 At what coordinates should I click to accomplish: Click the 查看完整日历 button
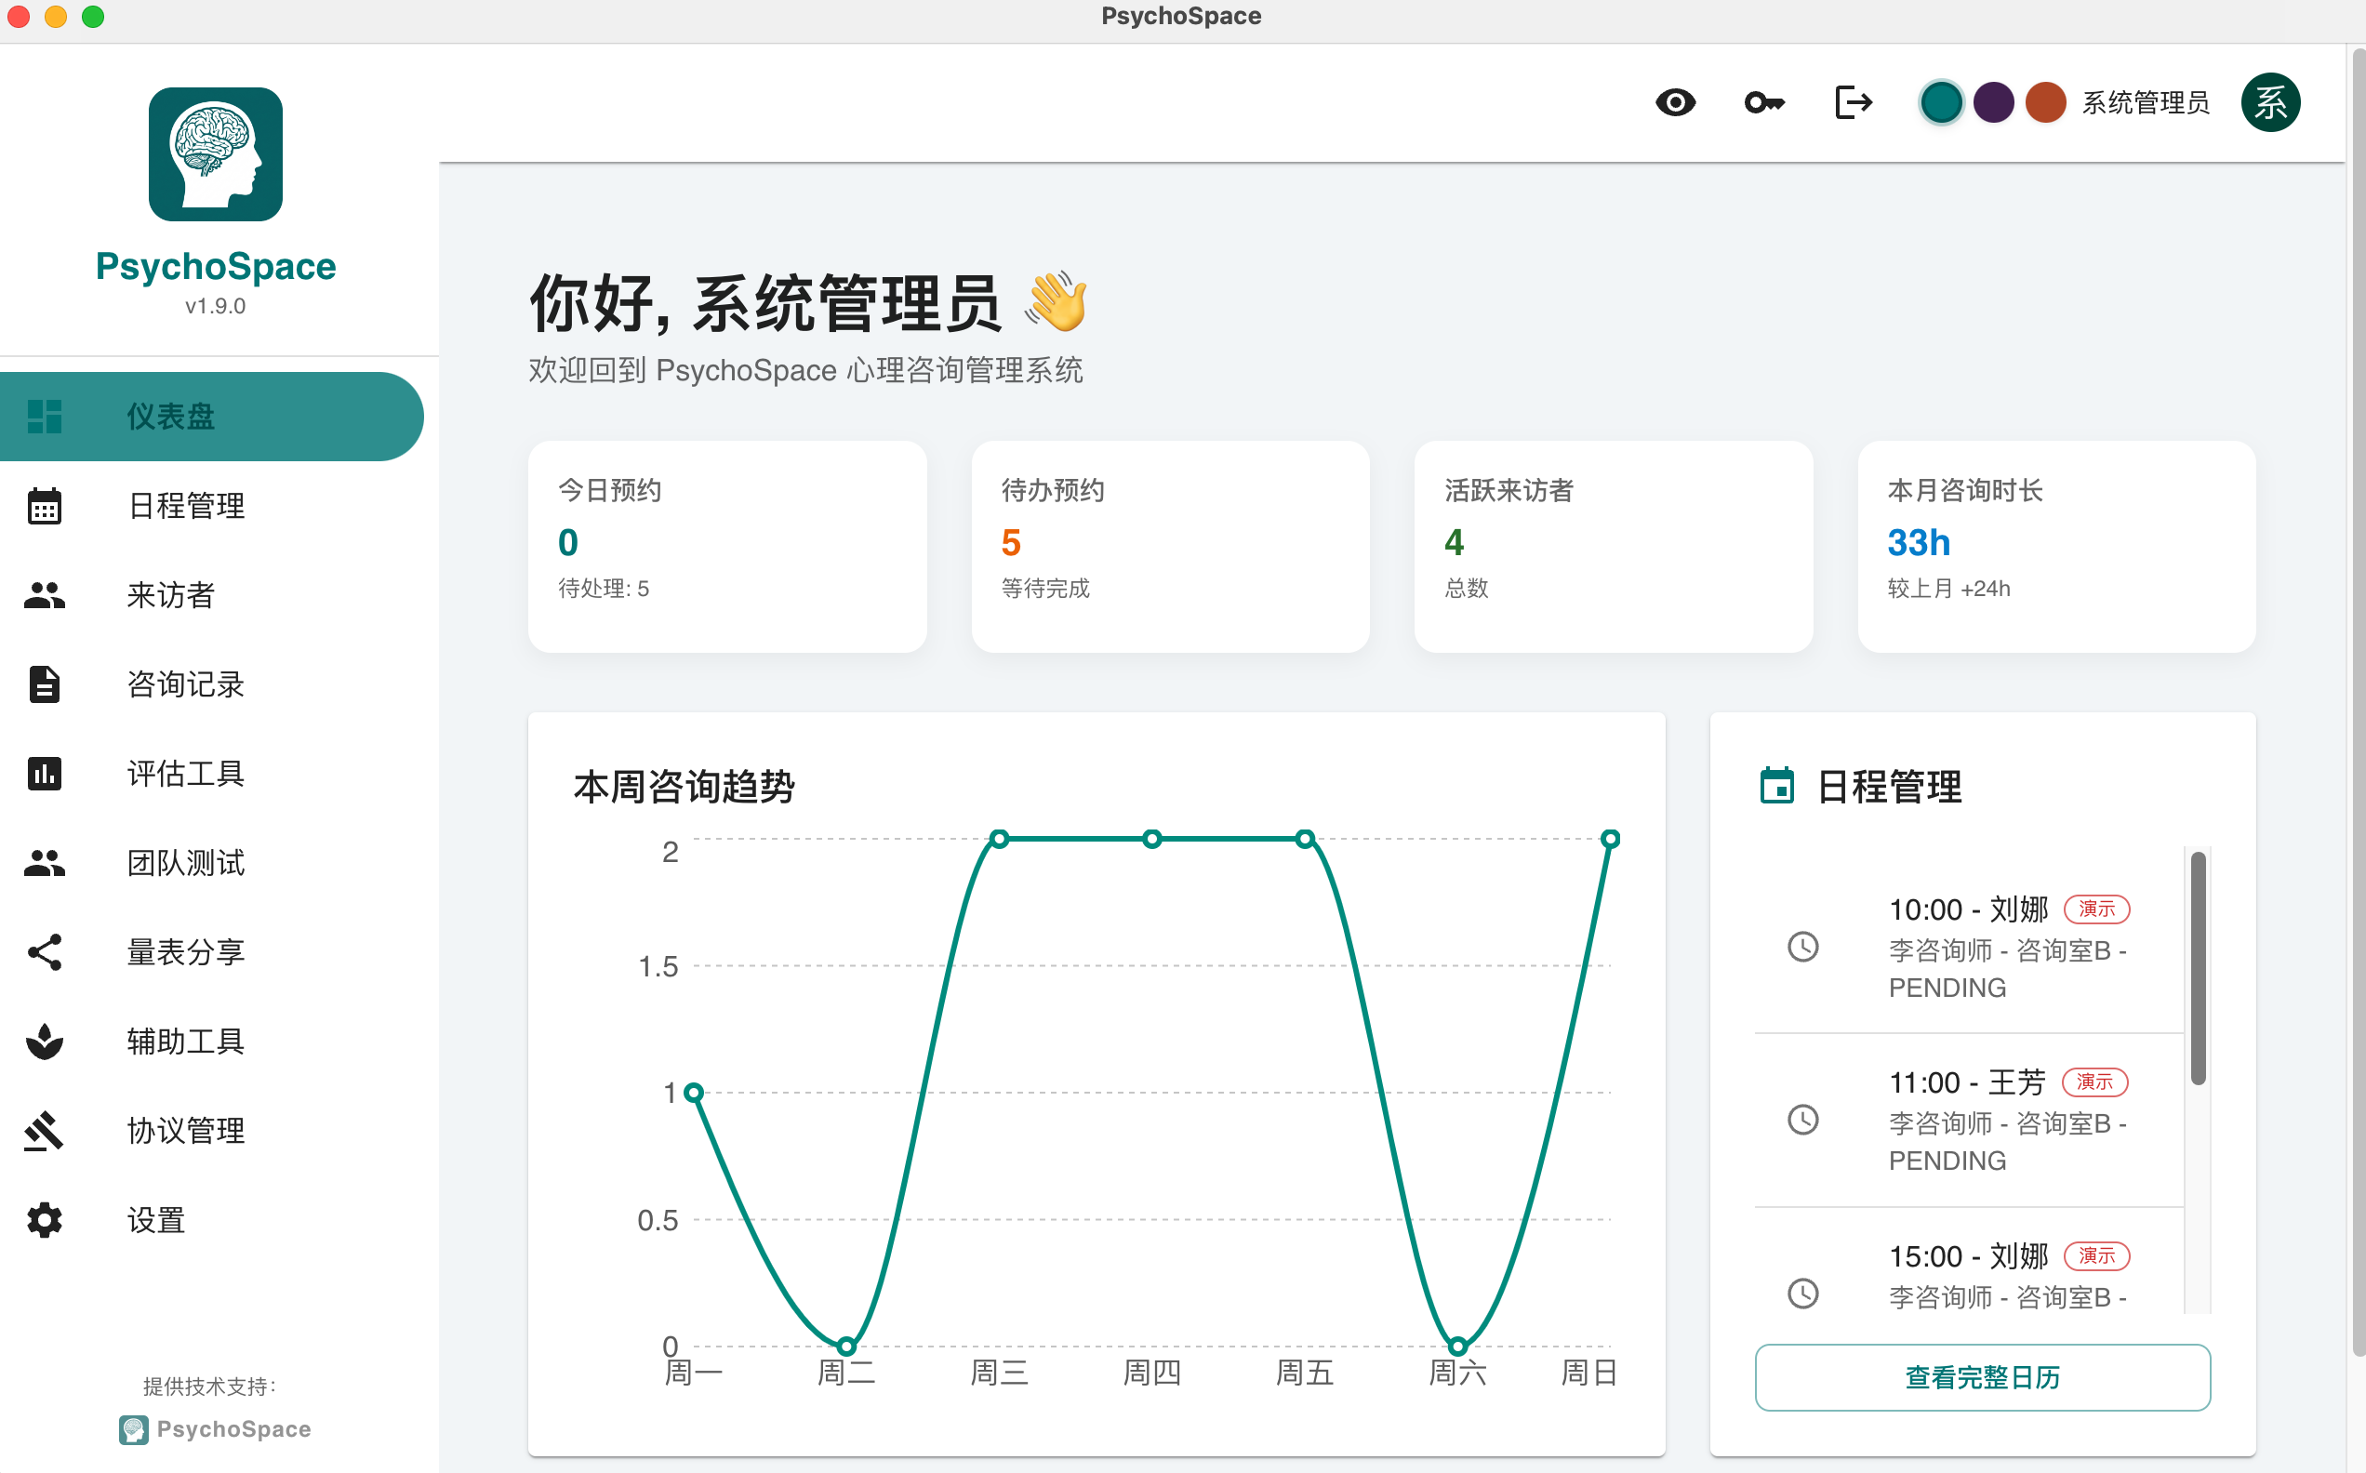coord(1981,1376)
